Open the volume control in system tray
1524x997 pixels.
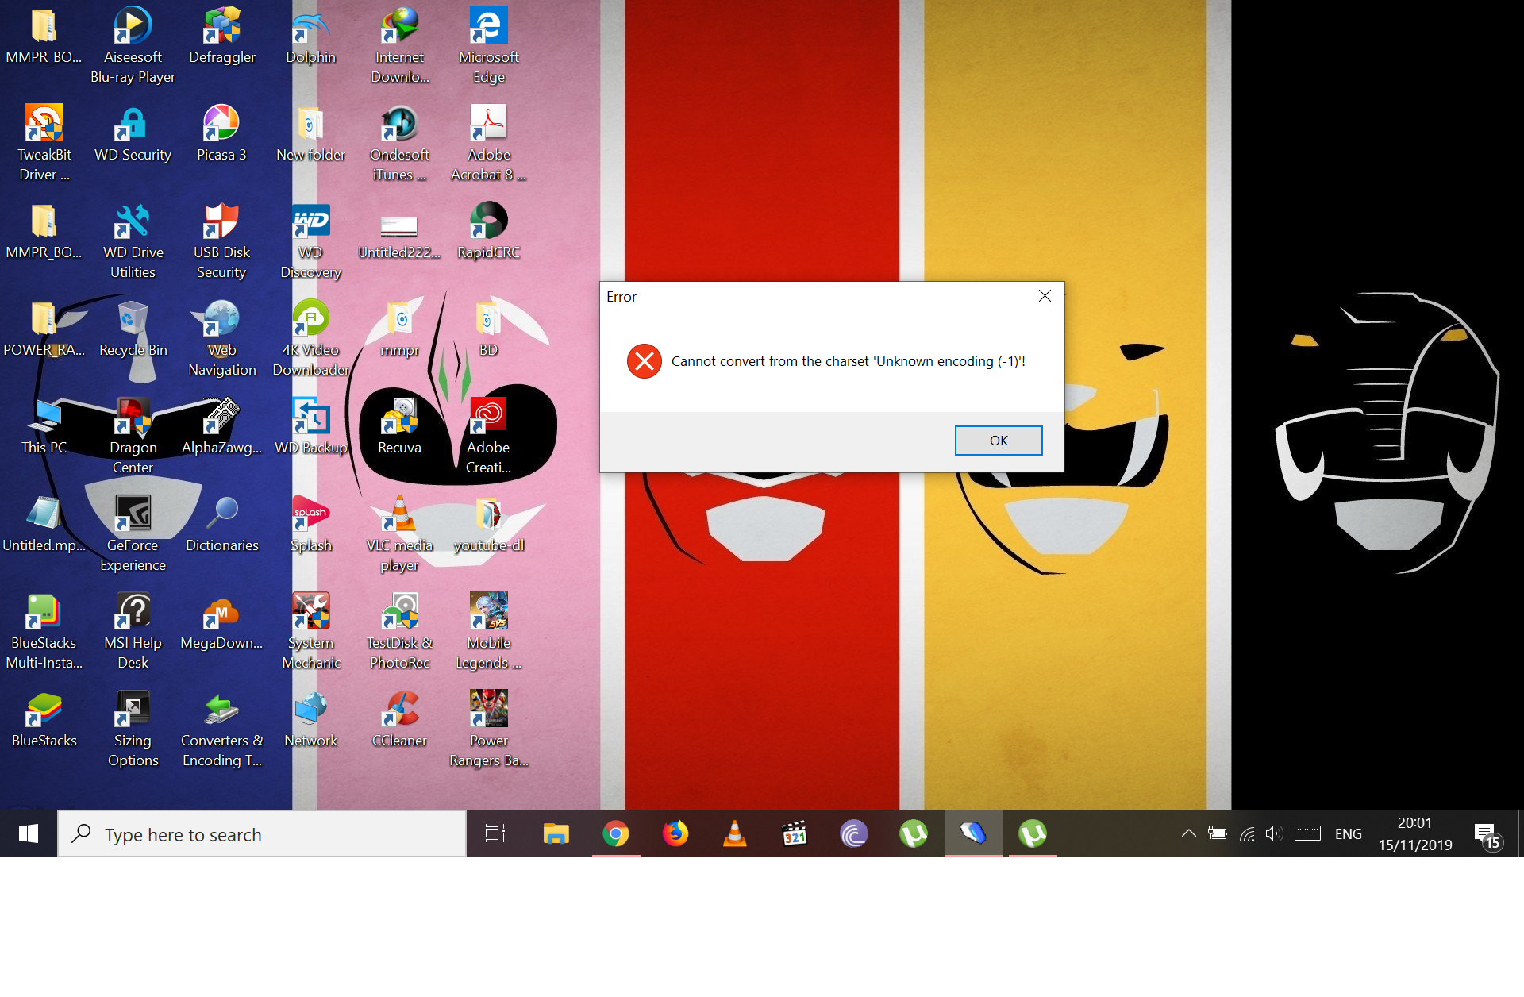coord(1274,833)
